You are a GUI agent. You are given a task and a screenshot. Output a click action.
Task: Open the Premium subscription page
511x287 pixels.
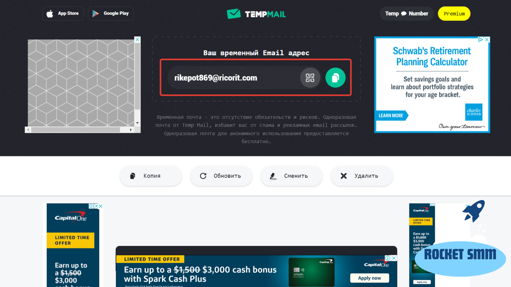pos(454,14)
